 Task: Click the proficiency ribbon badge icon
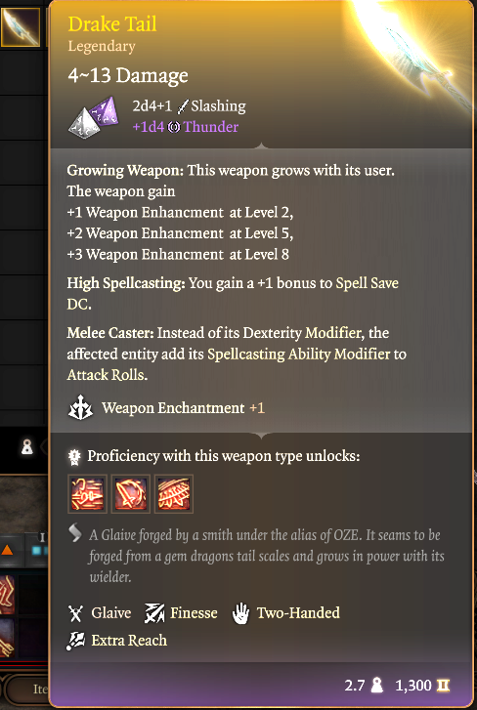[74, 457]
